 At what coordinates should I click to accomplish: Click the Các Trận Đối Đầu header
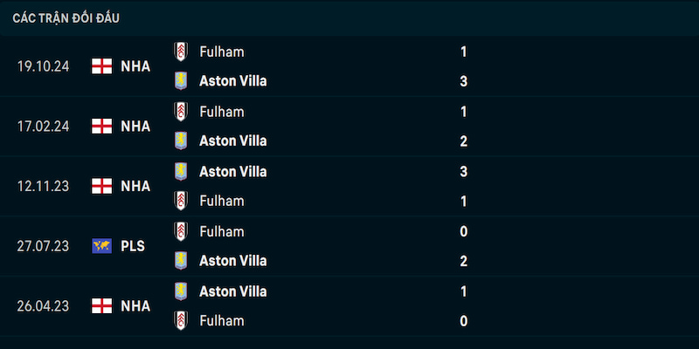click(66, 18)
